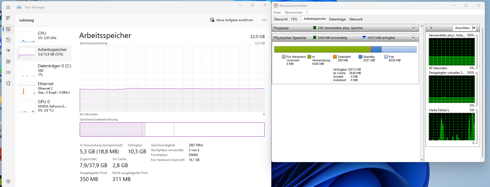This screenshot has width=490, height=187.
Task: Open the Startup apps icon in Task Manager
Action: pos(8,51)
